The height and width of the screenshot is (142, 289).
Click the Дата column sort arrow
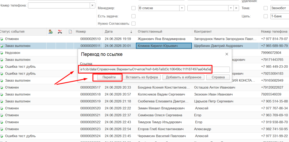131,32
